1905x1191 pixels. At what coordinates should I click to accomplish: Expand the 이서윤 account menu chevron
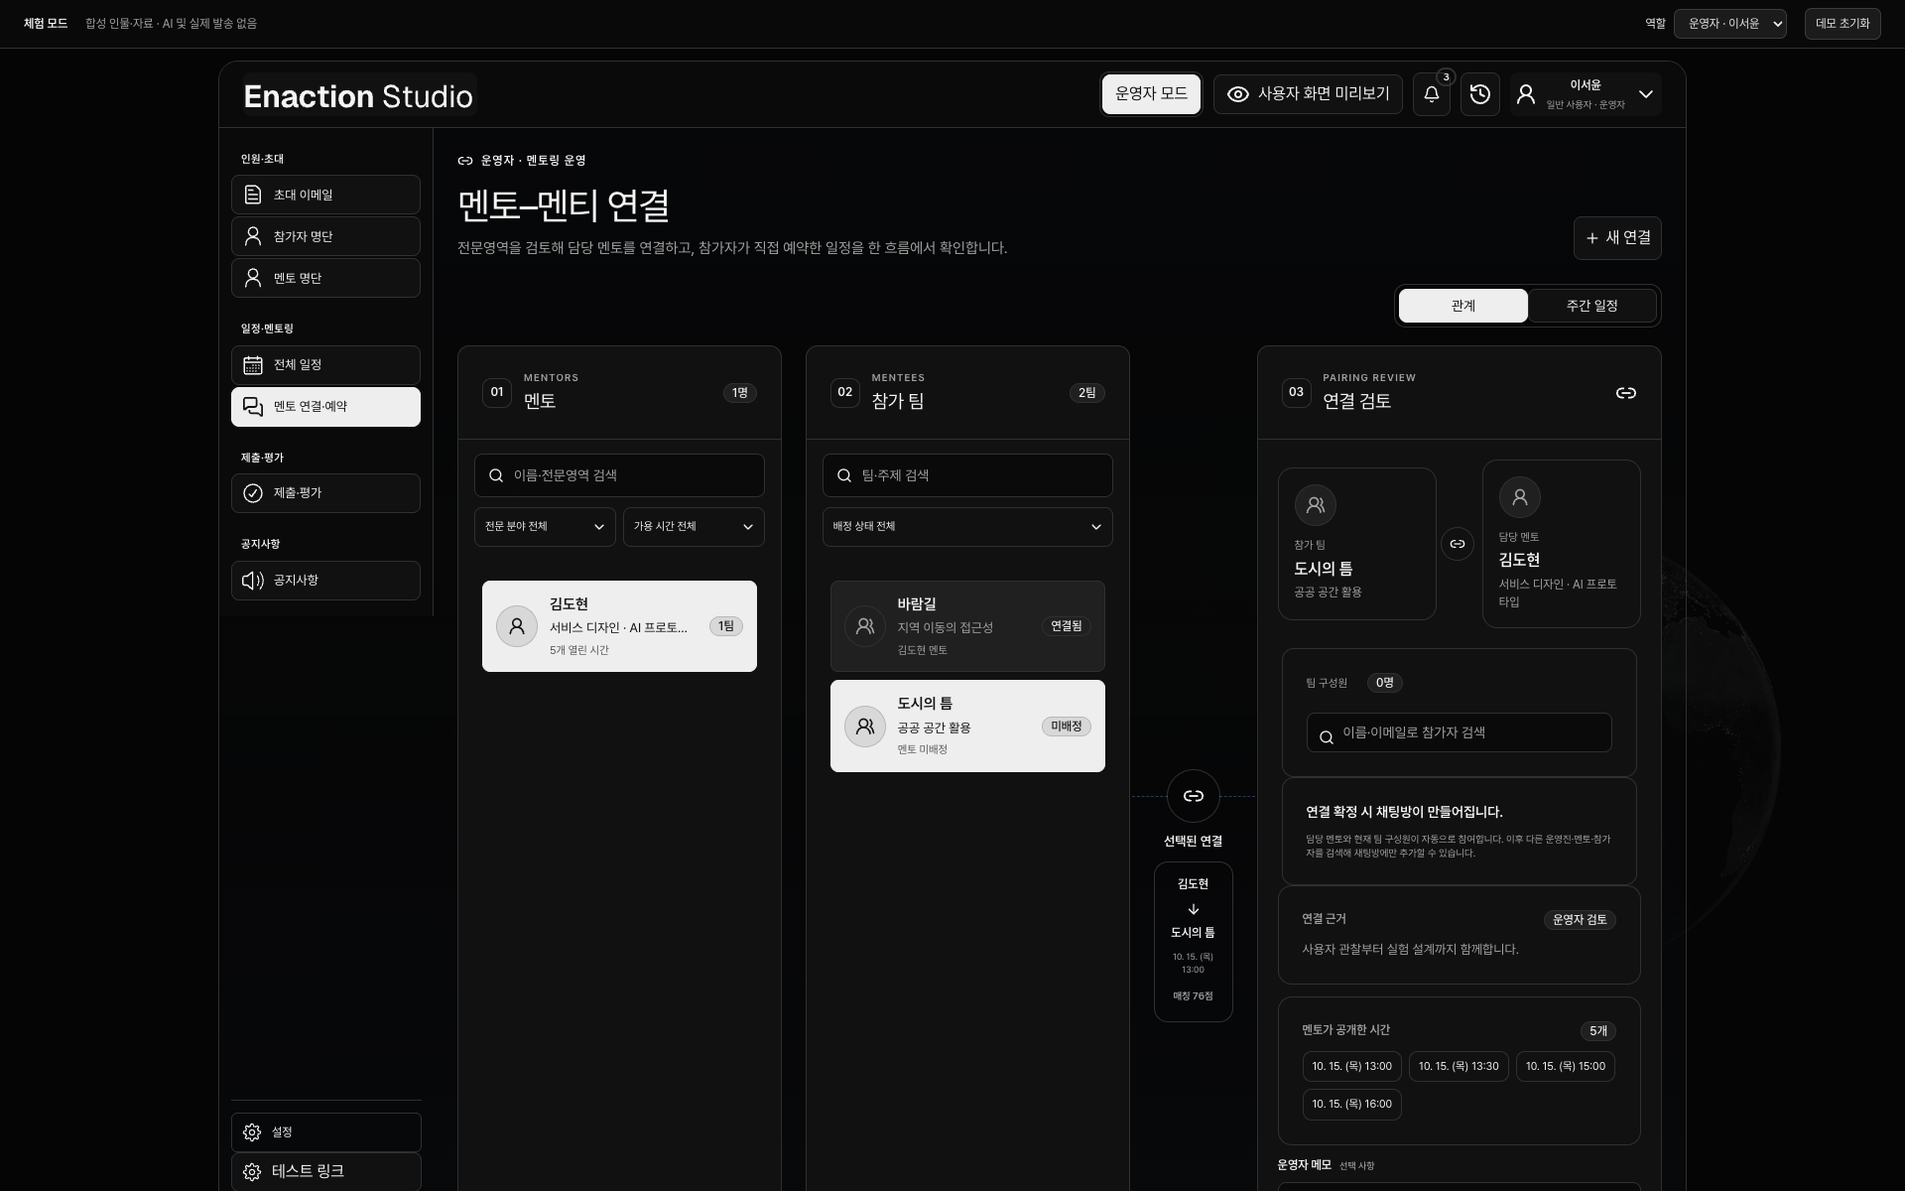coord(1645,94)
